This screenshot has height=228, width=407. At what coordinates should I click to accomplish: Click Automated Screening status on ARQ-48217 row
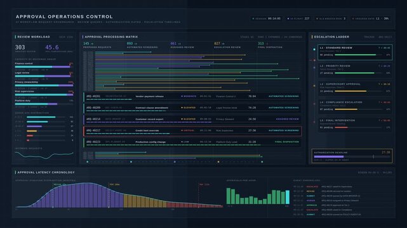tap(283, 130)
